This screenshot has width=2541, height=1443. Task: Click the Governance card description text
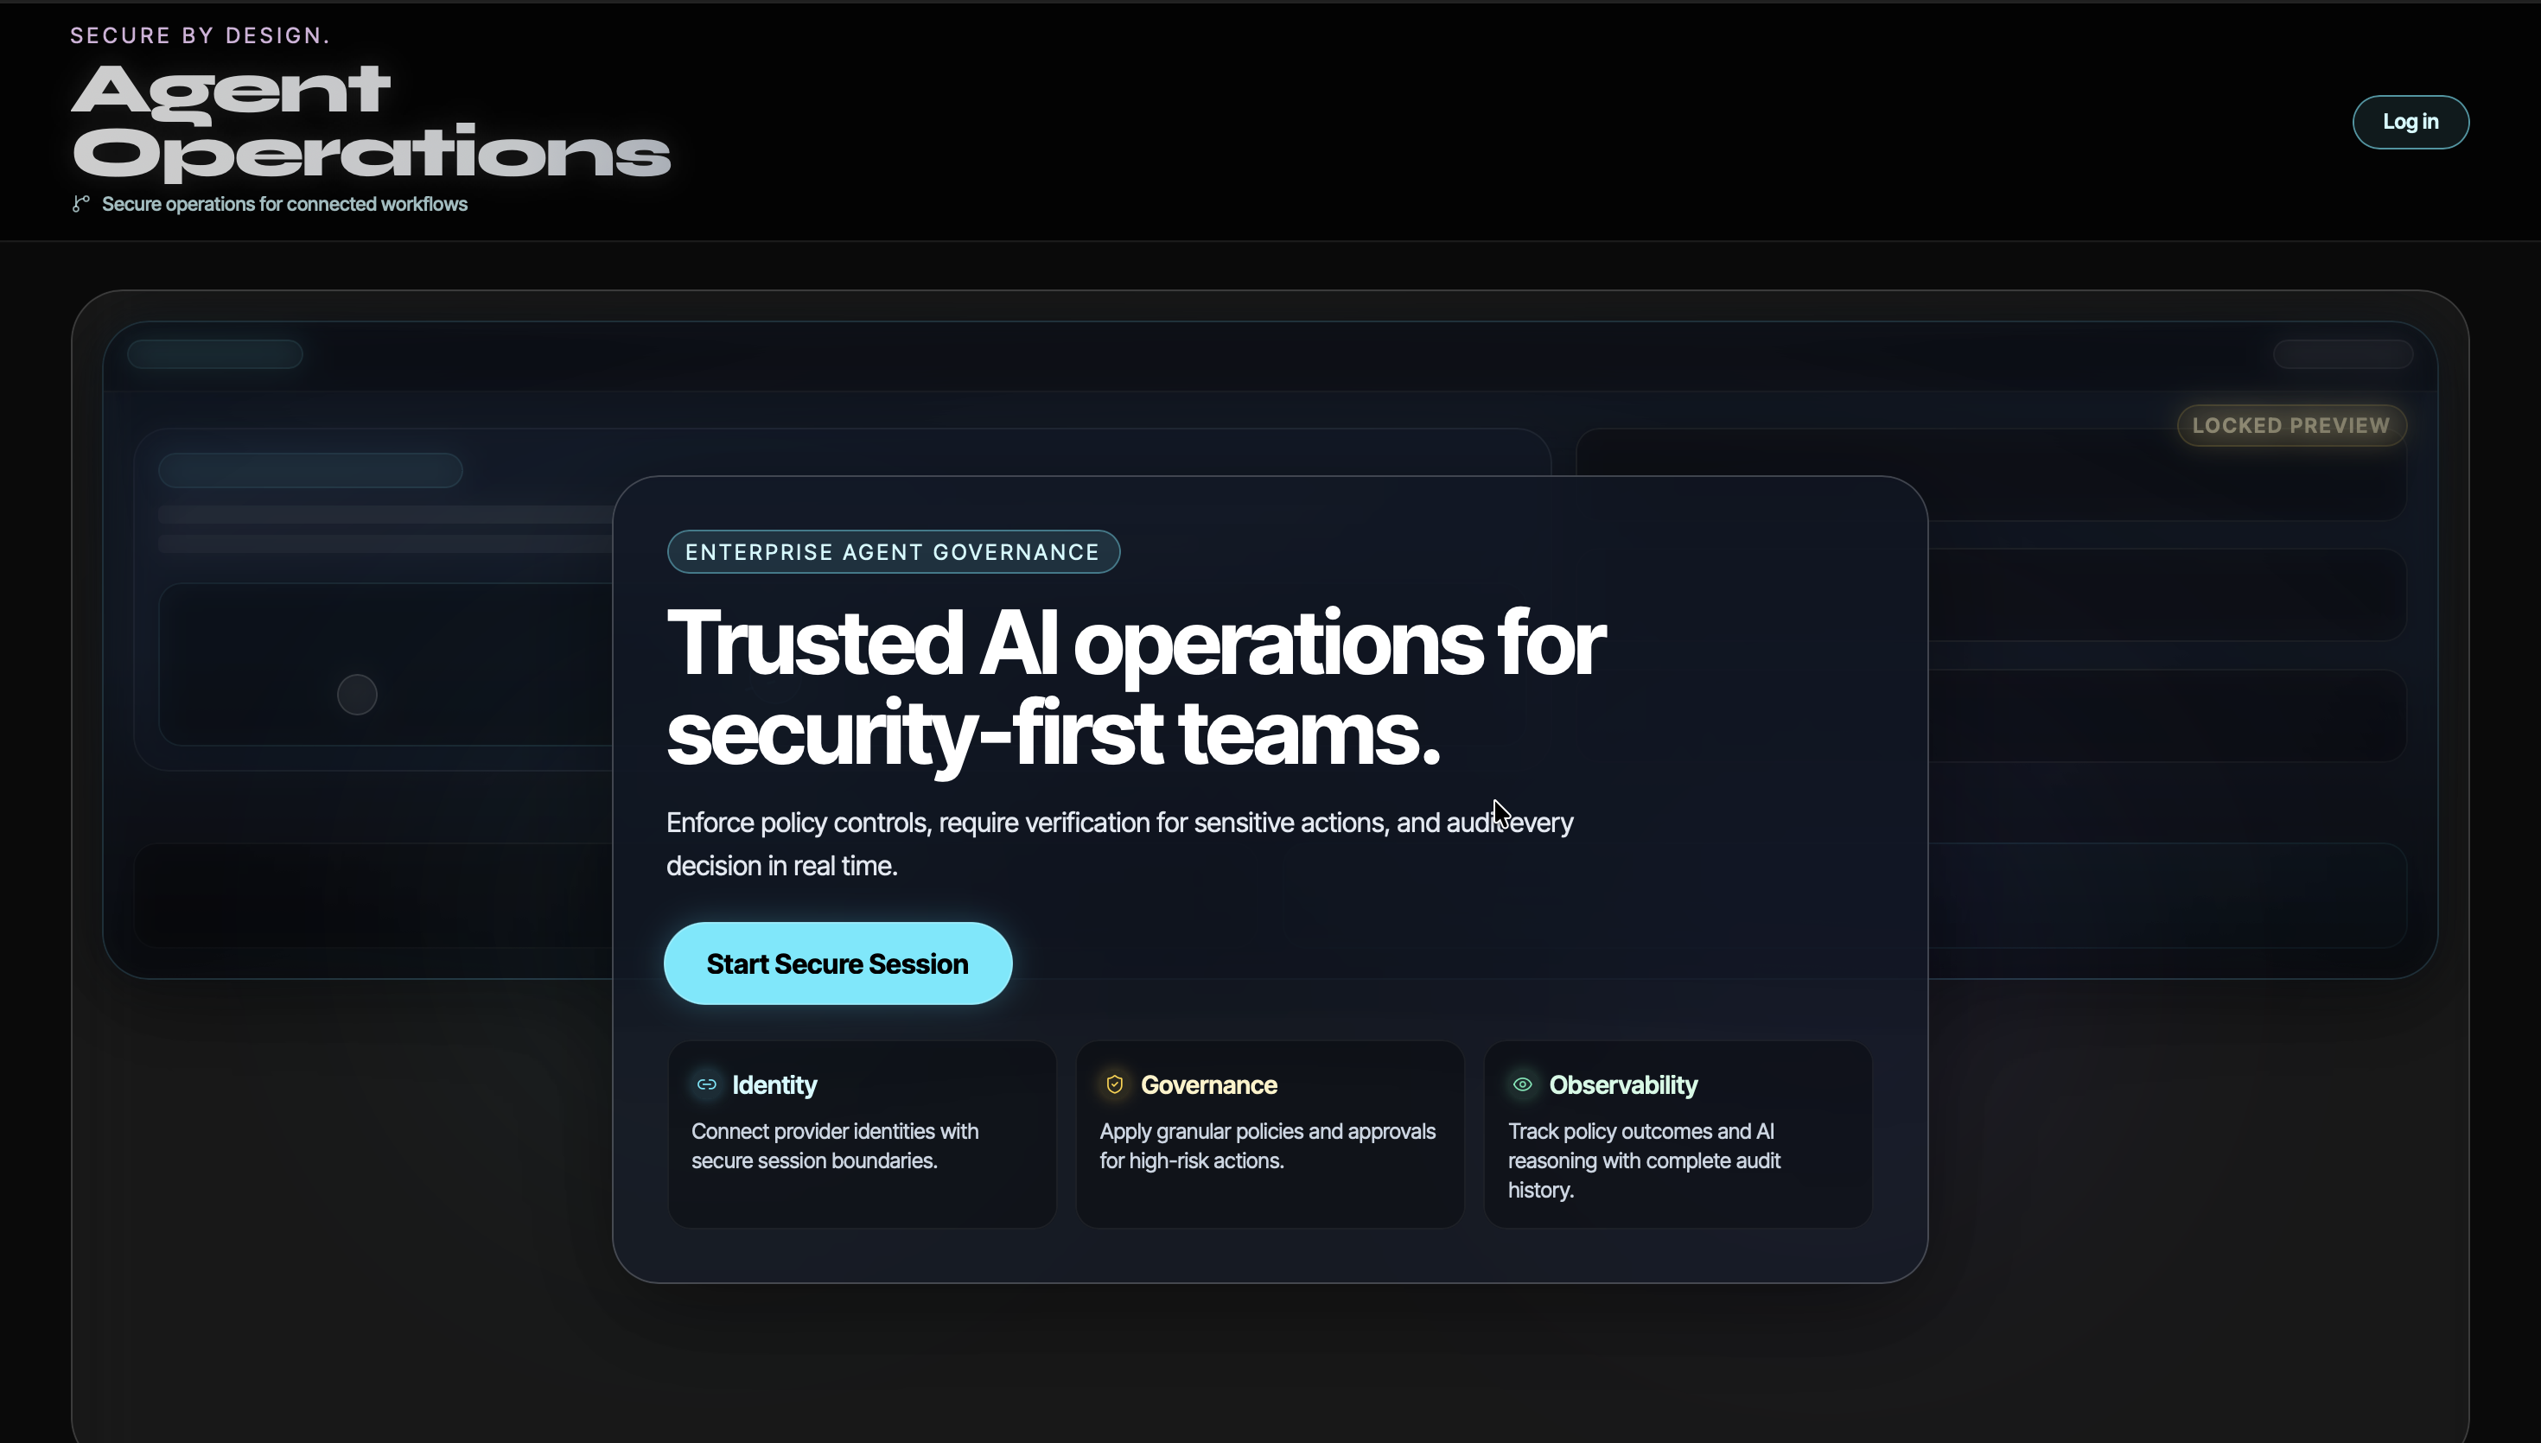click(1266, 1146)
